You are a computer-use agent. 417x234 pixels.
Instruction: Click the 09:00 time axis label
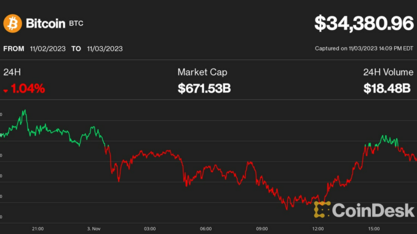[x=262, y=228]
